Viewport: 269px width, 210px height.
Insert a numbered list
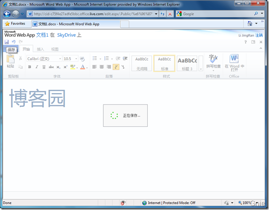(x=107, y=58)
